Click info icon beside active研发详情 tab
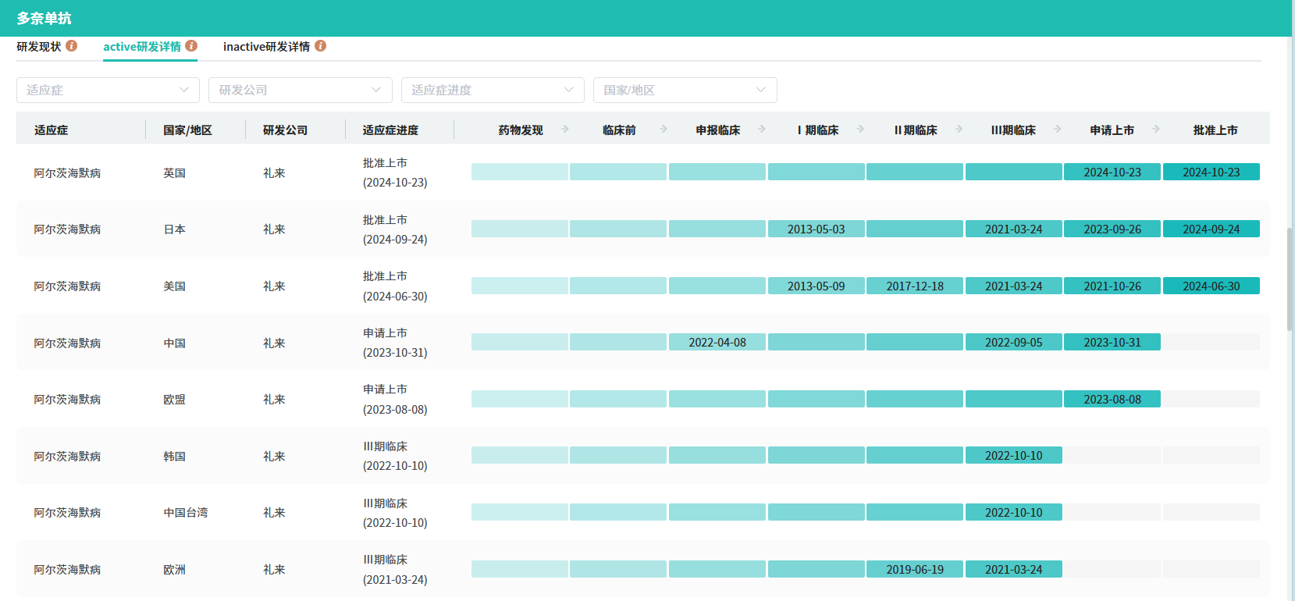 (191, 46)
